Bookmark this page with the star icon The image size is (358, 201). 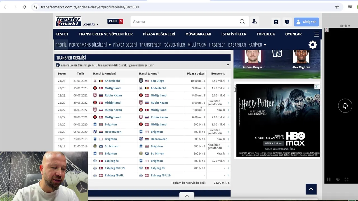pos(337,7)
